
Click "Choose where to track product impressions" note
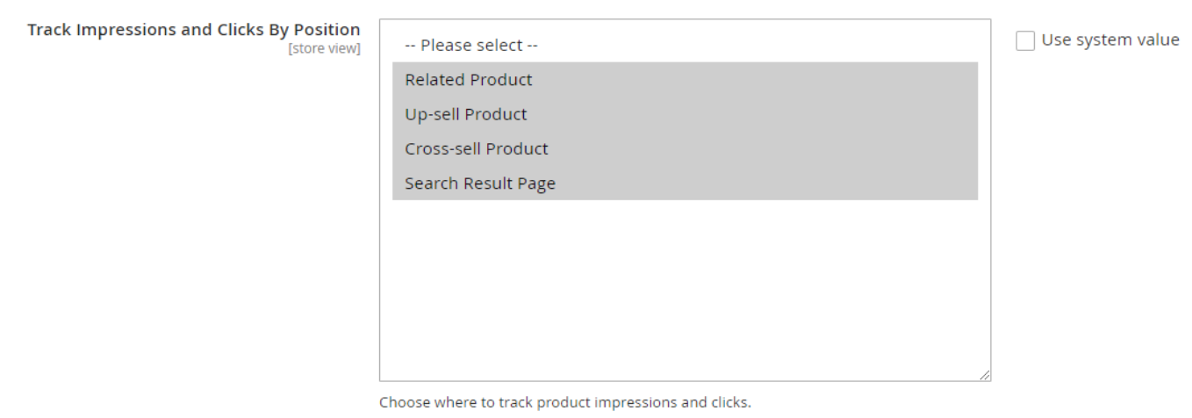tap(565, 405)
